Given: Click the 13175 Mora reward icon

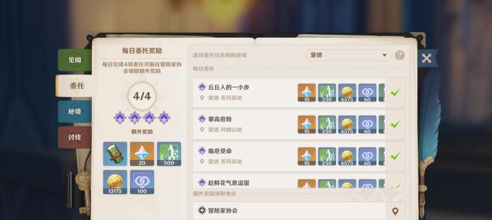Looking at the screenshot, I should [x=115, y=182].
